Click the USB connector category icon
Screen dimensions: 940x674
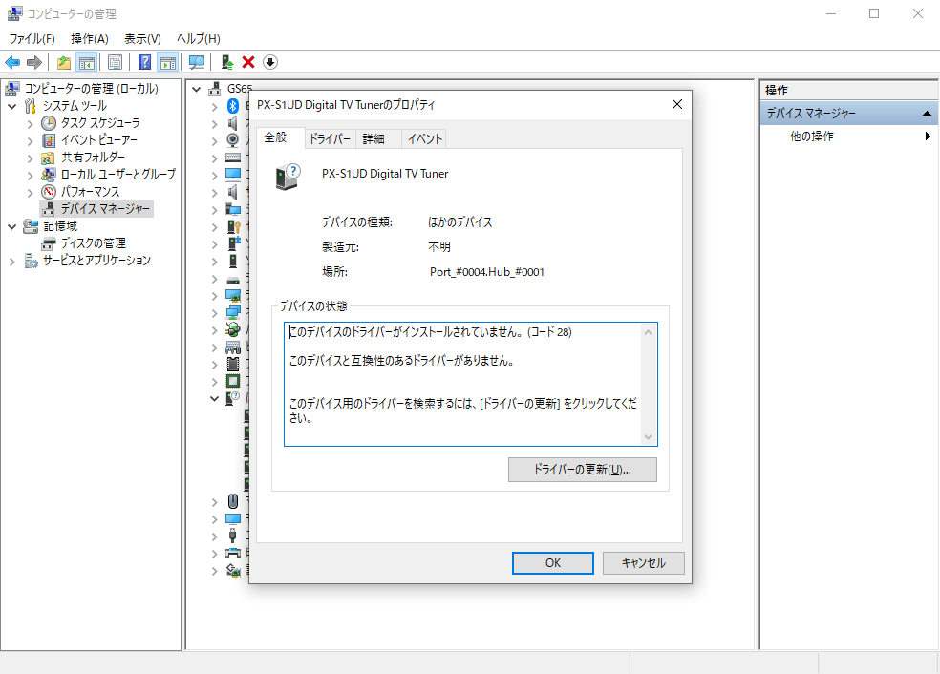click(232, 535)
